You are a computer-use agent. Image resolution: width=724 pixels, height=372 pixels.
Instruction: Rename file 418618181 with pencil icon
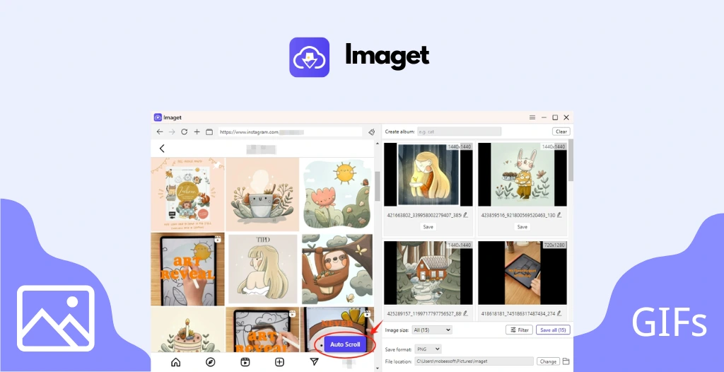(559, 313)
